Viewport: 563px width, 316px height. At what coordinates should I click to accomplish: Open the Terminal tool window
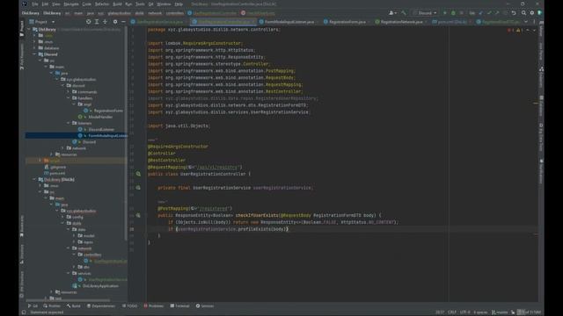[x=179, y=306]
